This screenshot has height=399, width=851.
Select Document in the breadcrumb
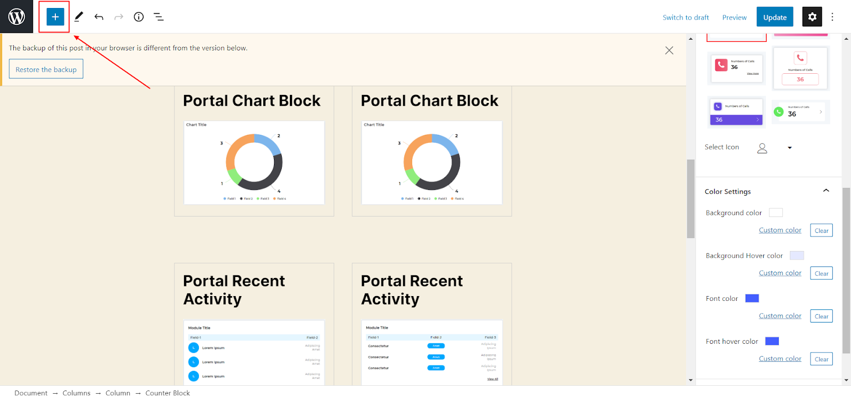31,393
